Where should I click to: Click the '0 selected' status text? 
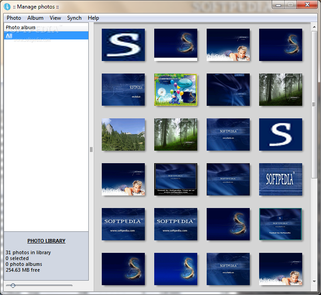17,258
